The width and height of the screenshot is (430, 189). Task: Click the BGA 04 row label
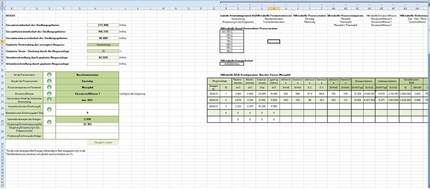pyautogui.click(x=213, y=100)
